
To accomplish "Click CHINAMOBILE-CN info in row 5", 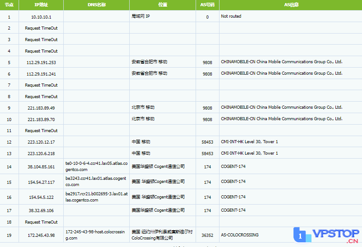I will [281, 62].
